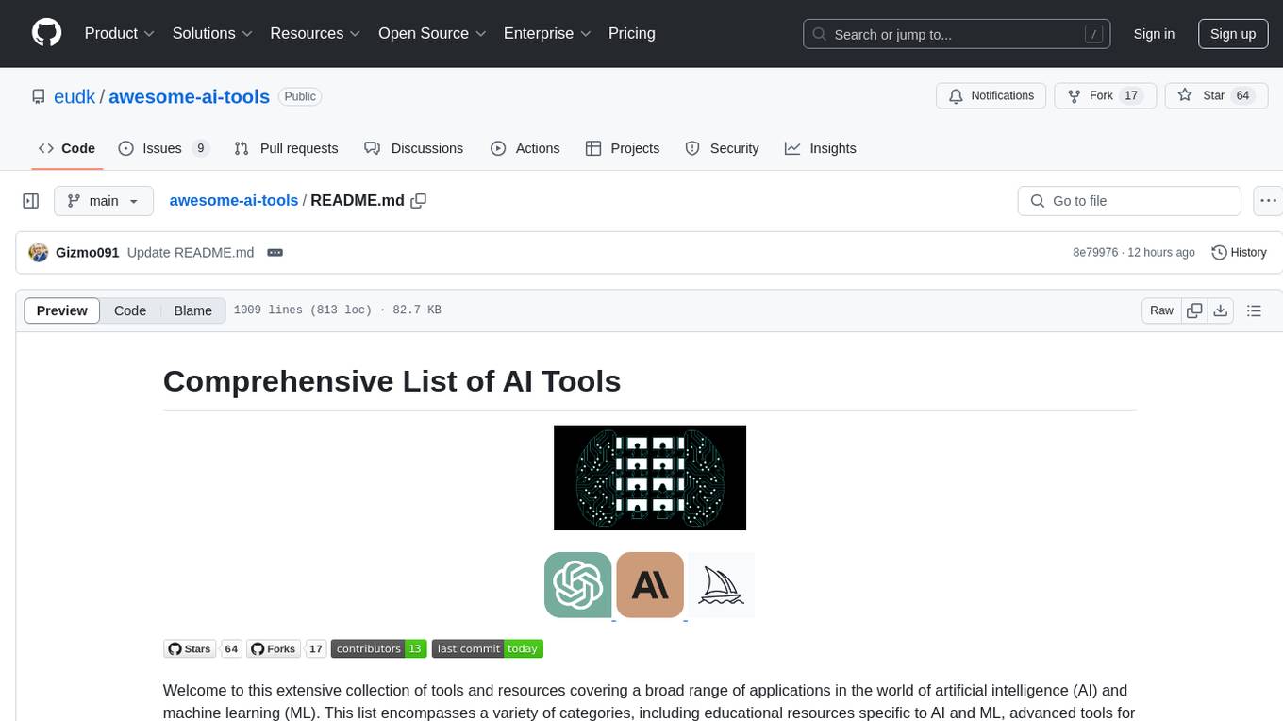Open the Gizmo091 author link

coord(88,253)
